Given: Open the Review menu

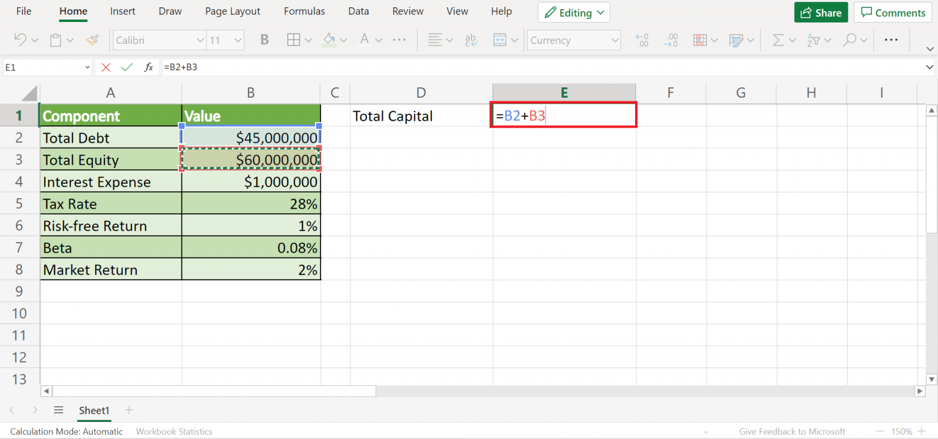Looking at the screenshot, I should click(x=407, y=10).
